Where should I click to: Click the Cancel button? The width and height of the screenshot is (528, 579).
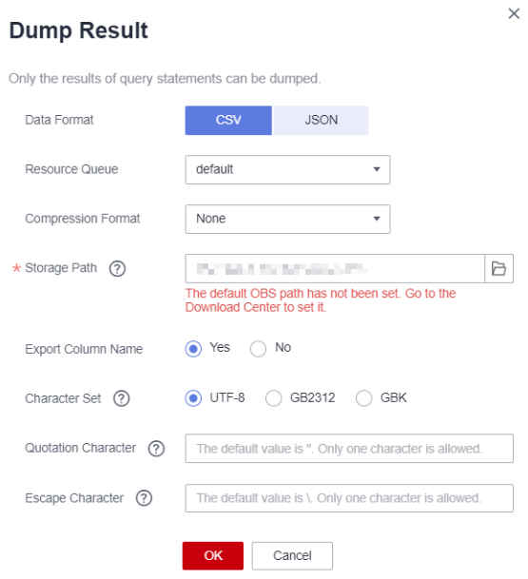[292, 556]
